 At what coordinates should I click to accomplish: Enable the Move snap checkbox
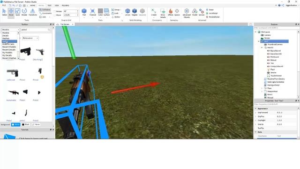coord(54,15)
